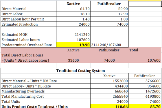
Task: Click yellow PathBreaker unit cost 83.70
Action: click(145, 106)
